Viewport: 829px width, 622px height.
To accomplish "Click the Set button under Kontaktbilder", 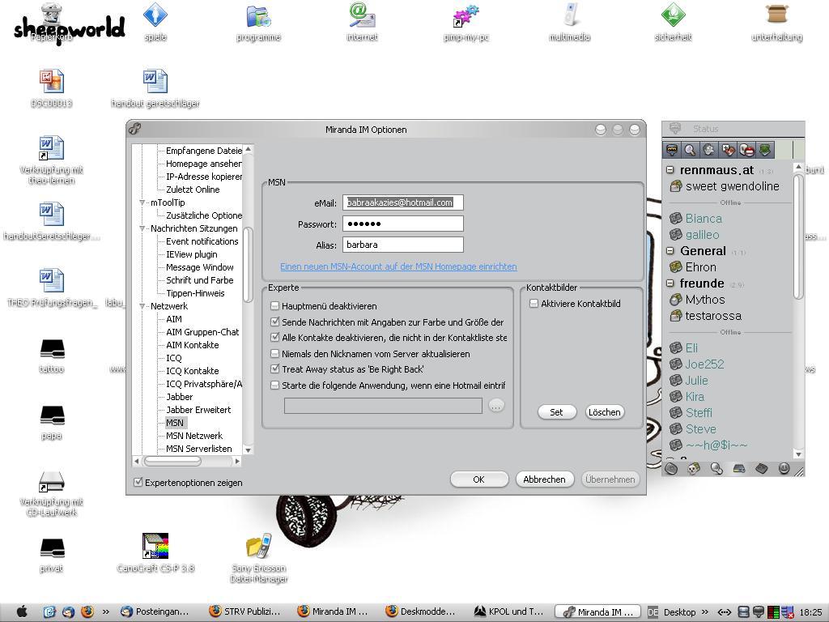I will (557, 412).
